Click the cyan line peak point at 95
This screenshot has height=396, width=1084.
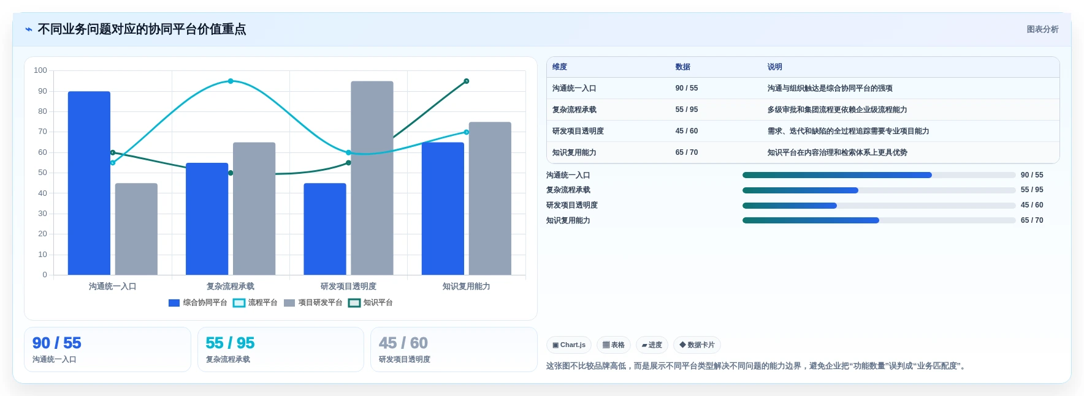(x=231, y=81)
